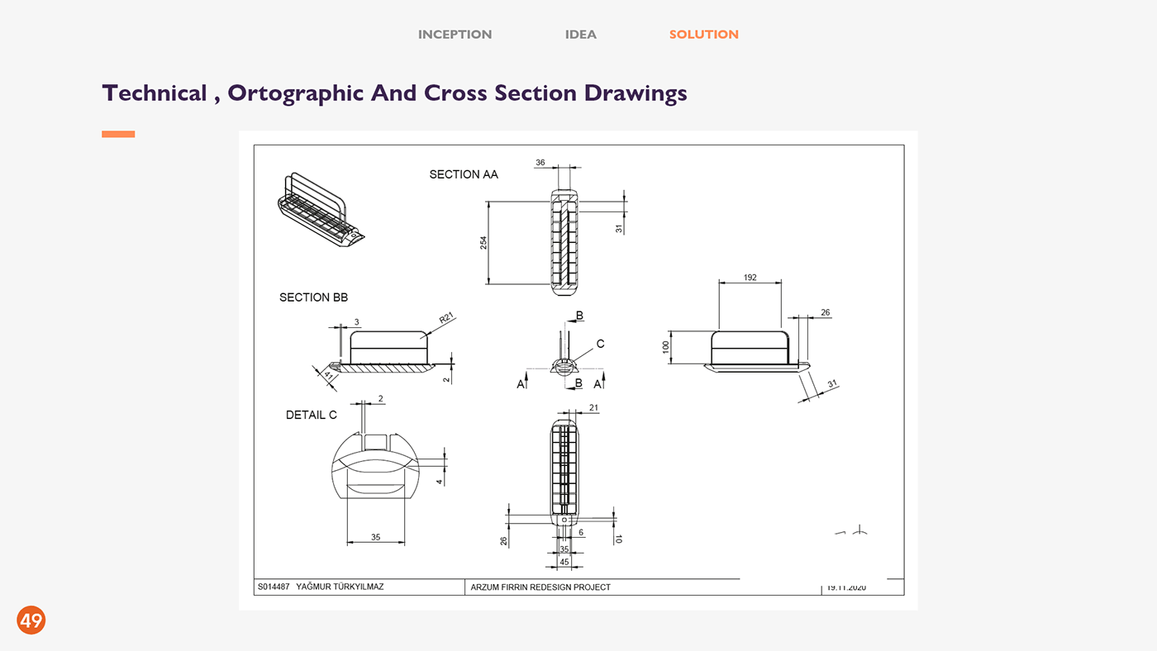Image resolution: width=1157 pixels, height=651 pixels.
Task: Click the side elevation view under 192
Action: [x=756, y=351]
